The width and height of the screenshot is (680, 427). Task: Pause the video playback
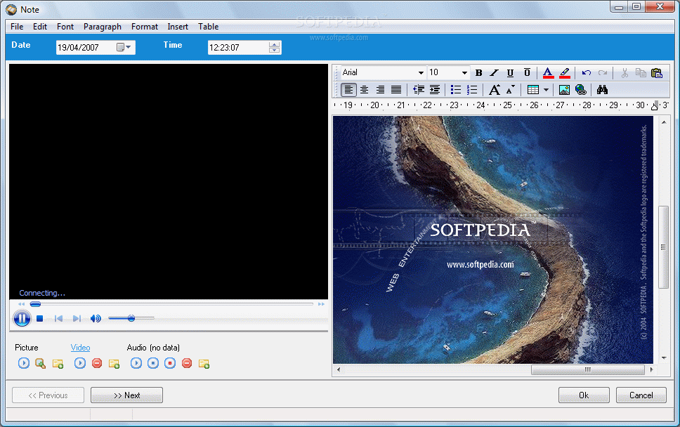[x=22, y=318]
